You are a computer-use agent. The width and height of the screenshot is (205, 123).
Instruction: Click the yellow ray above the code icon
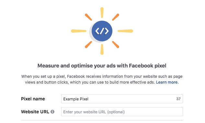coord(102,13)
